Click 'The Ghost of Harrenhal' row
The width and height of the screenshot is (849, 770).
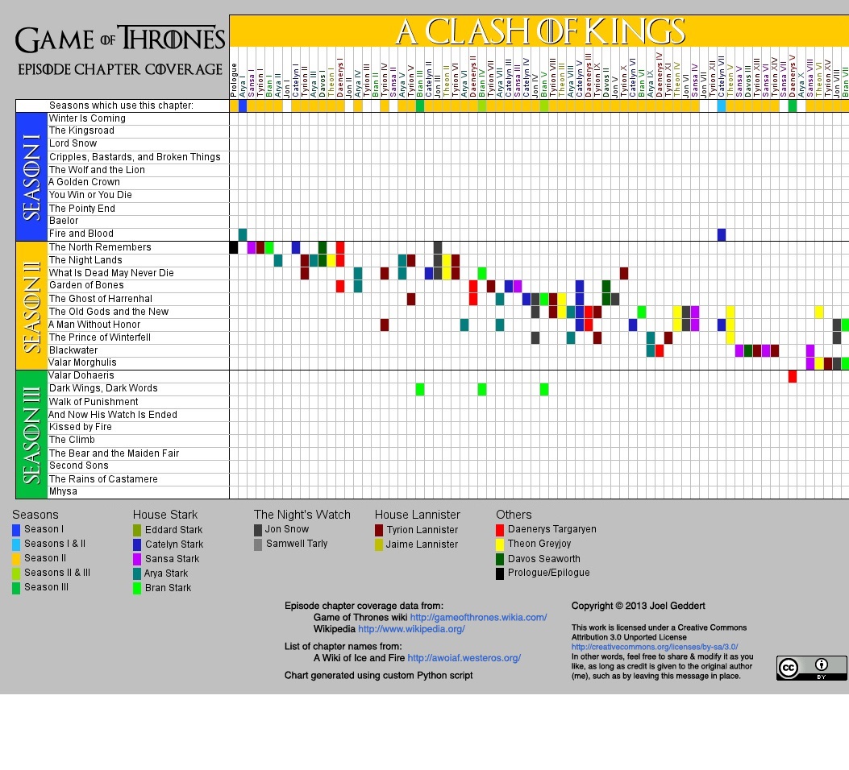point(101,299)
